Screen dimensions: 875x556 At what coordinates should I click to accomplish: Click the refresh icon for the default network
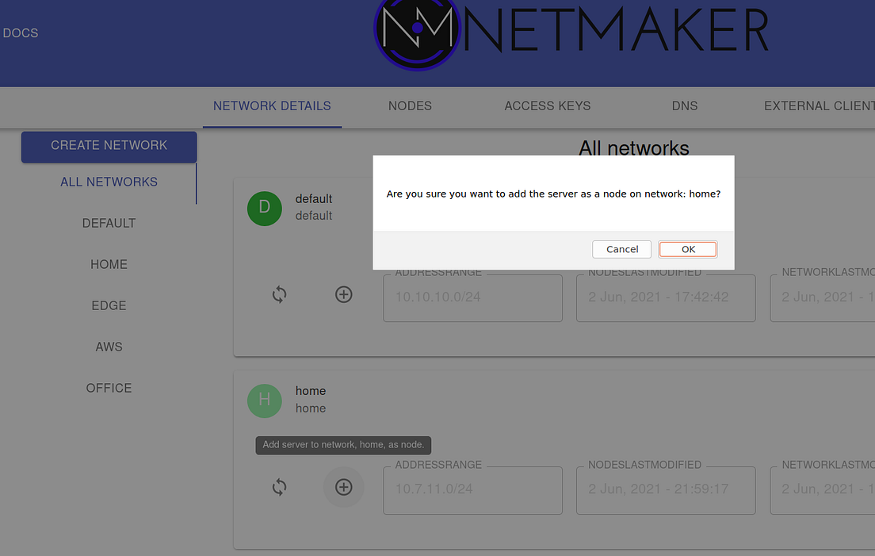pyautogui.click(x=279, y=294)
